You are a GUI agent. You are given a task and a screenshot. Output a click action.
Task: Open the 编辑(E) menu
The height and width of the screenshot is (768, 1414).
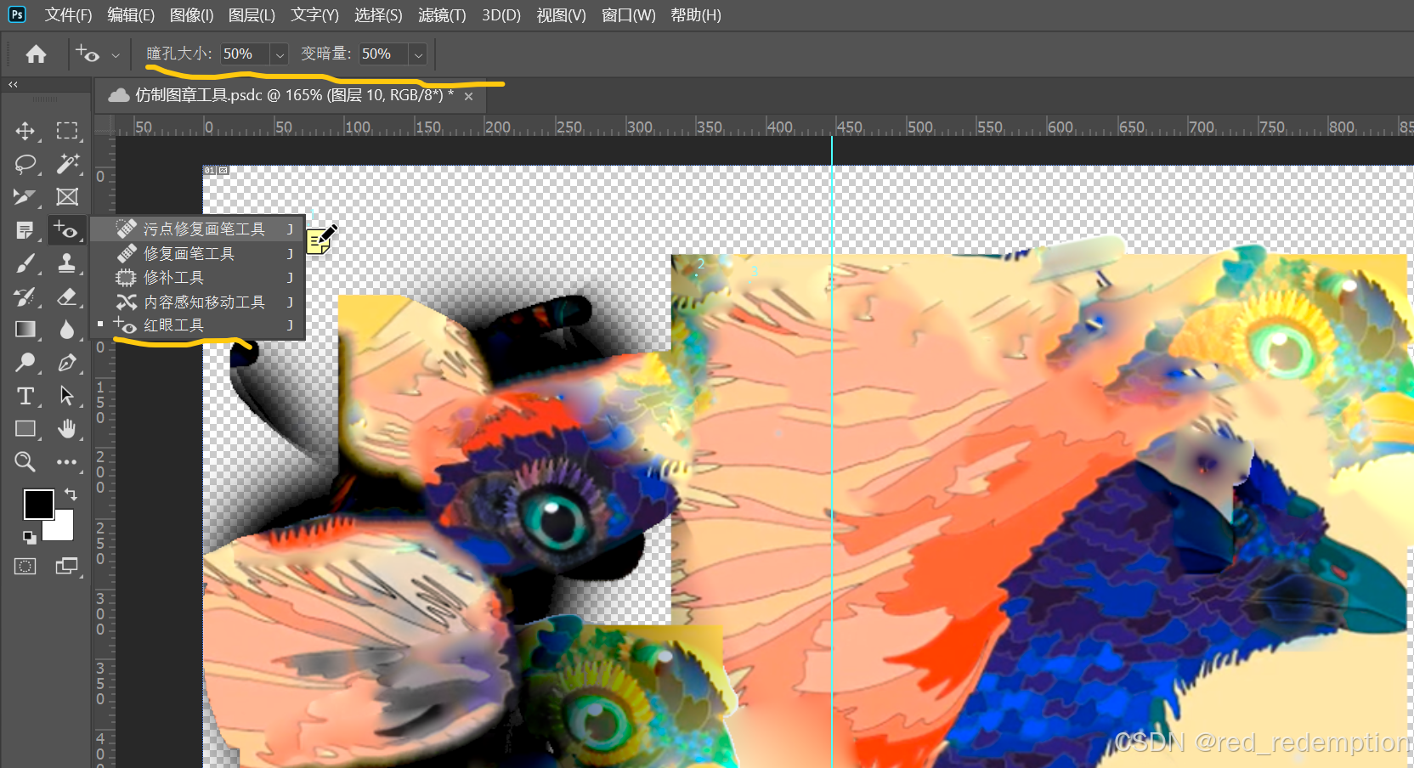pyautogui.click(x=131, y=15)
